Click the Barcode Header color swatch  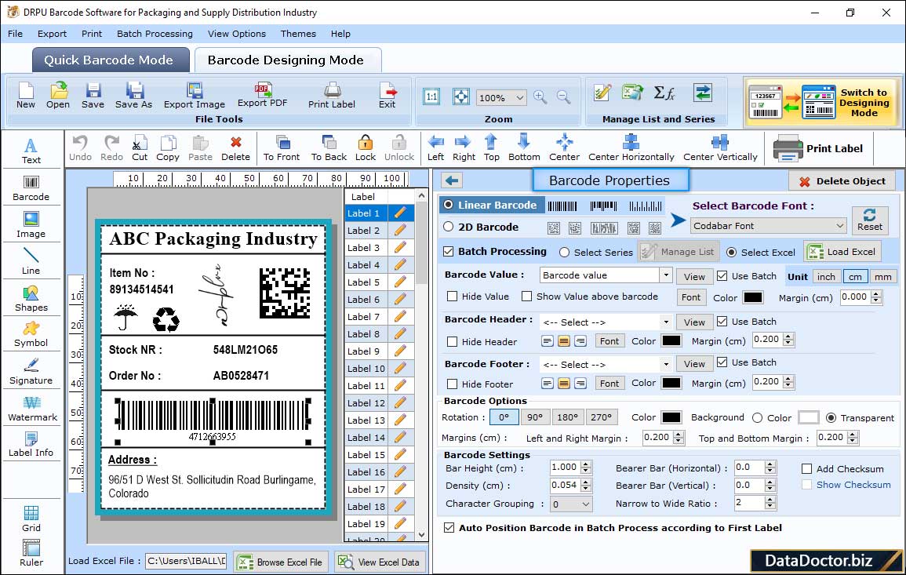point(671,341)
